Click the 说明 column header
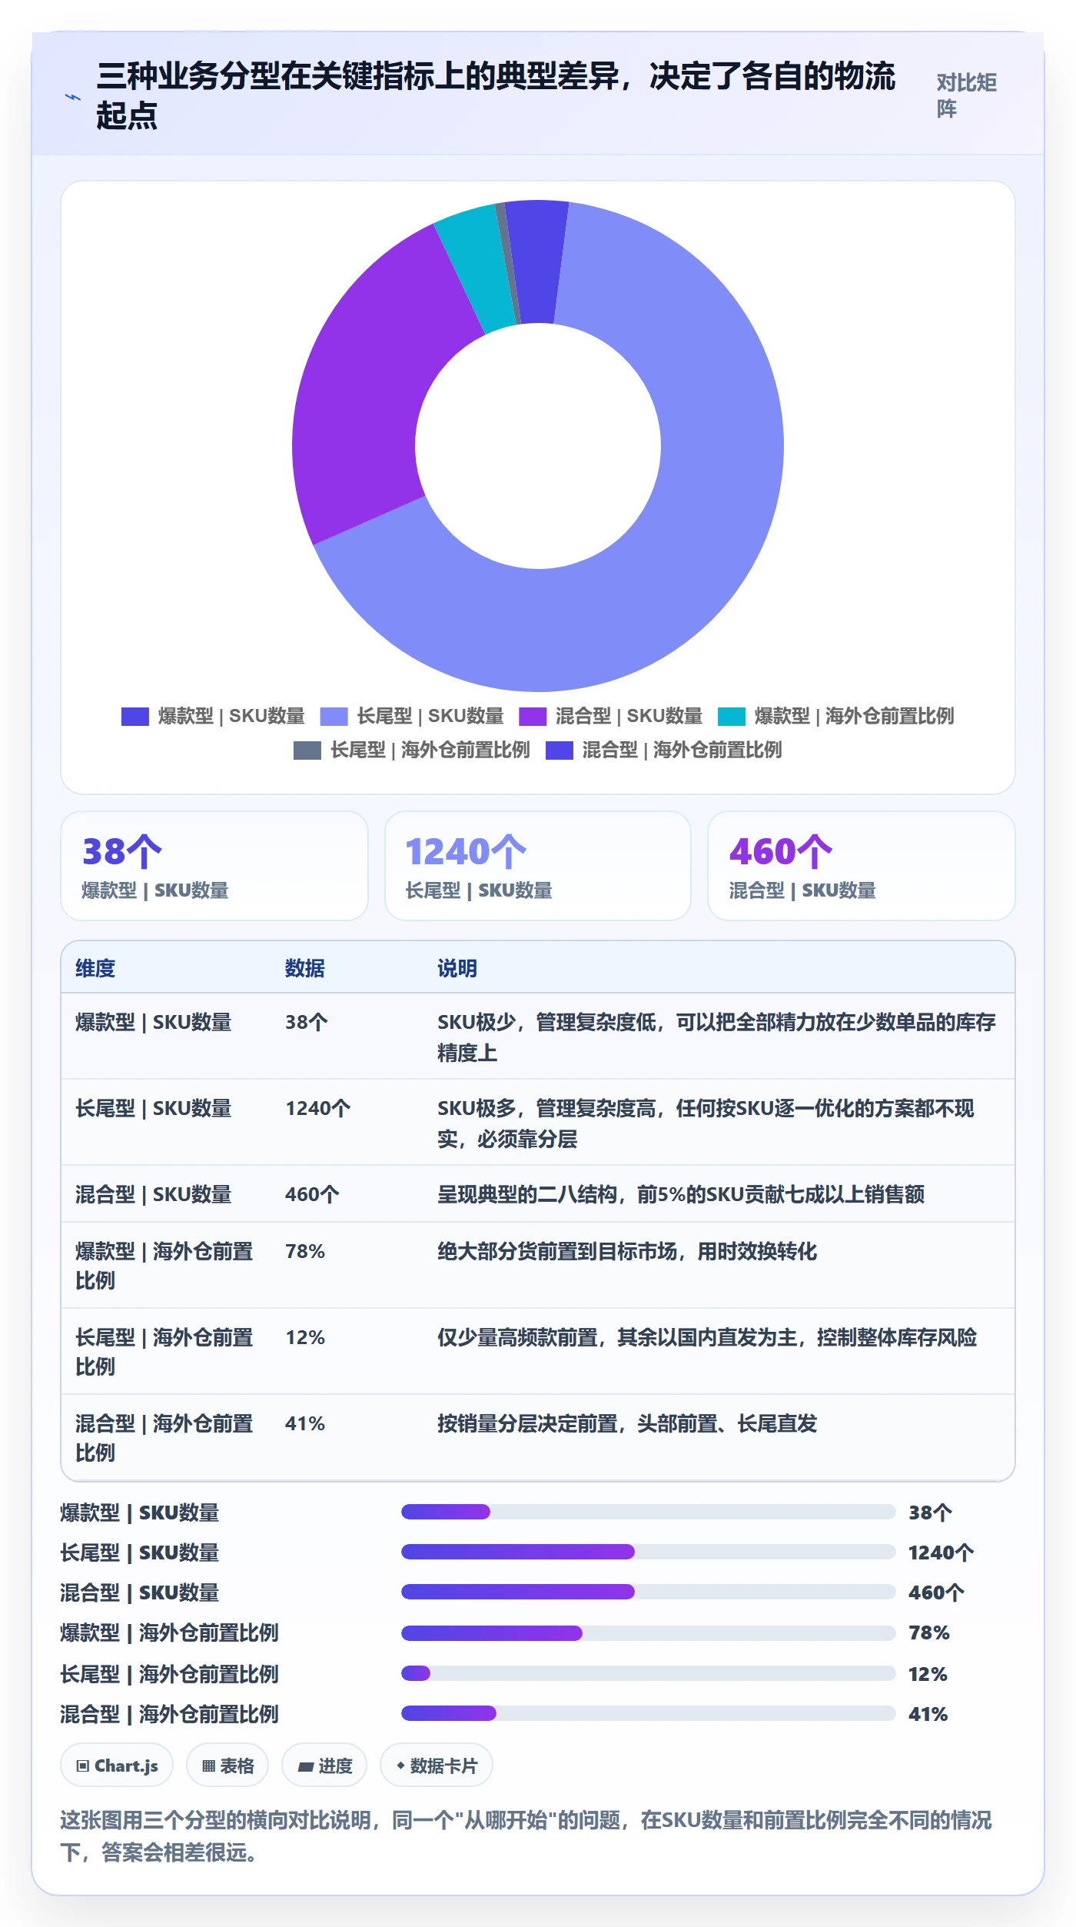 [x=457, y=968]
